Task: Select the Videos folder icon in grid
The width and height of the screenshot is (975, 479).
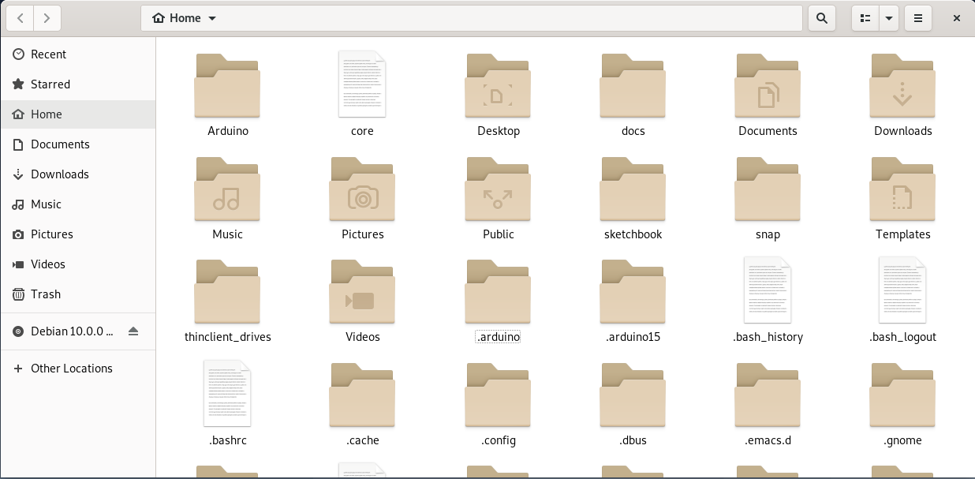Action: pos(362,291)
